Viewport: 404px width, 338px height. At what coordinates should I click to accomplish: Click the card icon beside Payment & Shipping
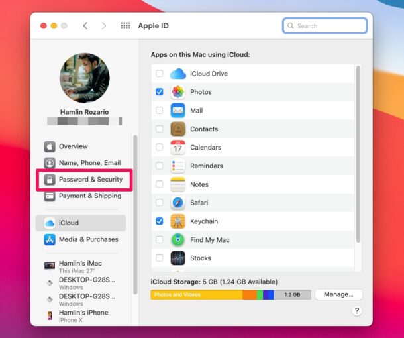(x=50, y=196)
